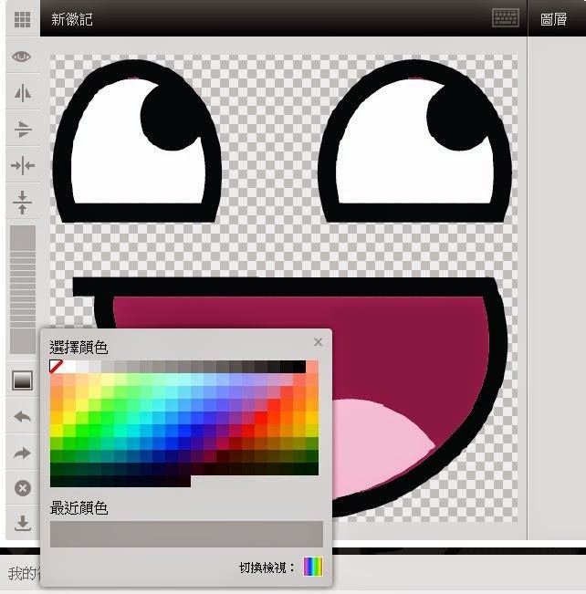
Task: Close the 選擇顏色 color picker
Action: click(x=318, y=342)
